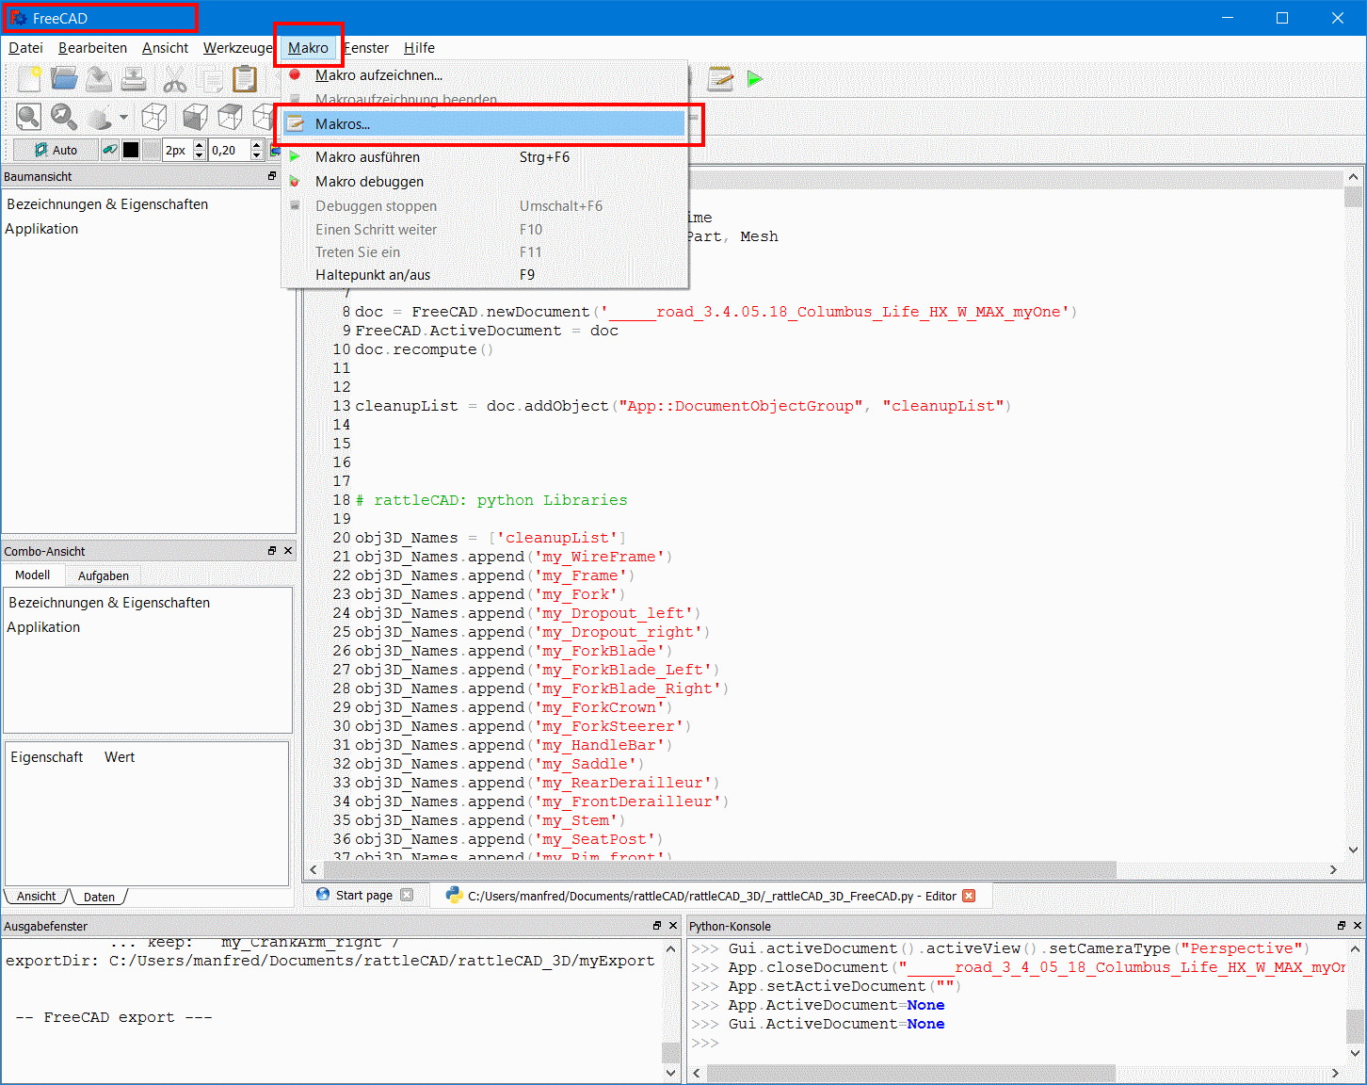The width and height of the screenshot is (1367, 1085).
Task: Open the Bearbeiten menu
Action: (x=92, y=48)
